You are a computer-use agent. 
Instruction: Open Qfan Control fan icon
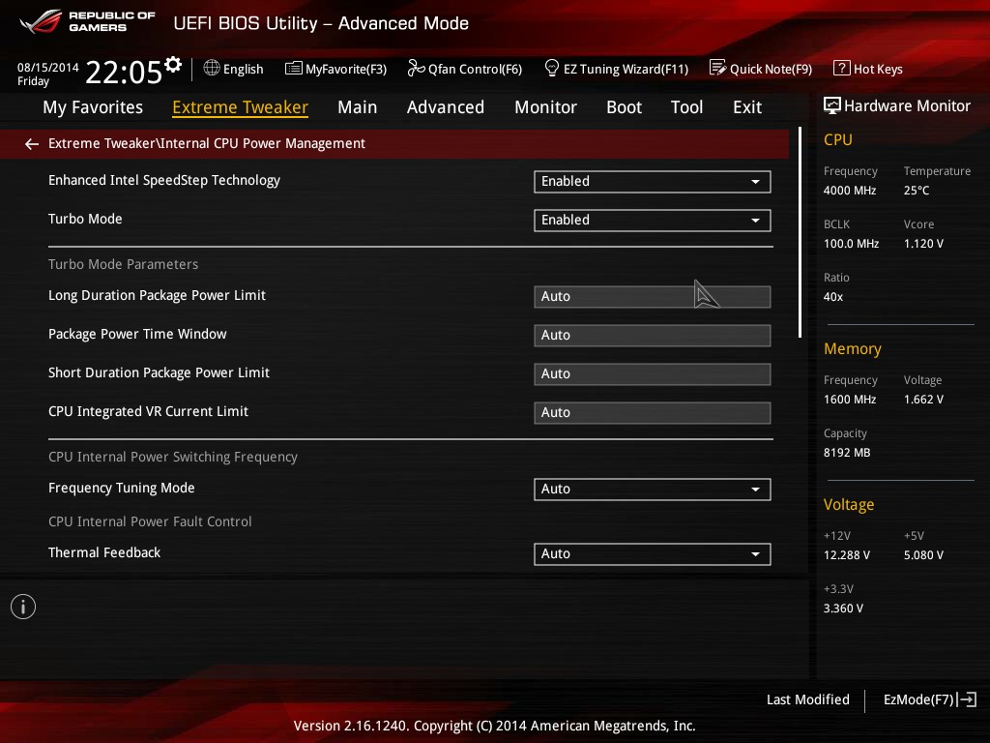click(416, 68)
